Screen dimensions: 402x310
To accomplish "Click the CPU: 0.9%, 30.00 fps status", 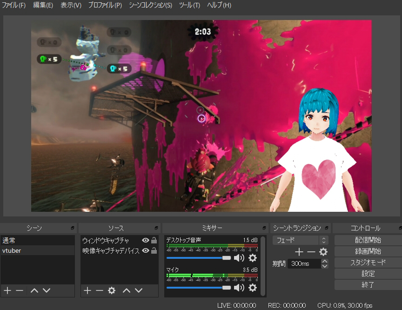I will [345, 305].
